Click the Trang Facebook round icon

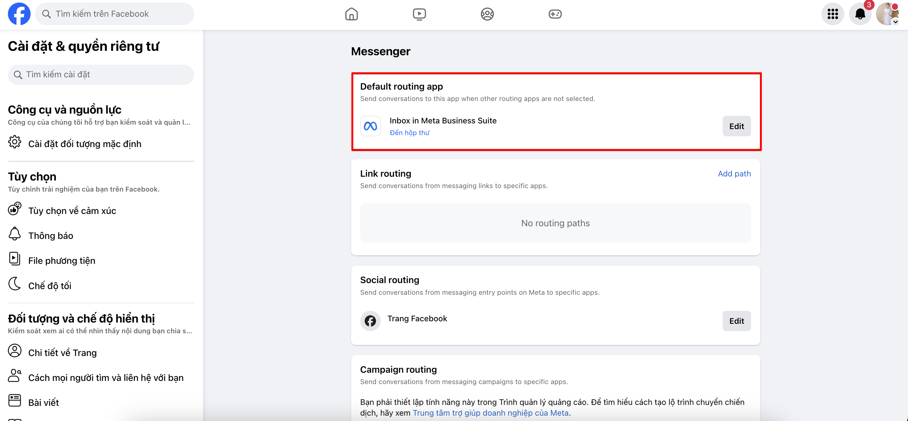[370, 321]
